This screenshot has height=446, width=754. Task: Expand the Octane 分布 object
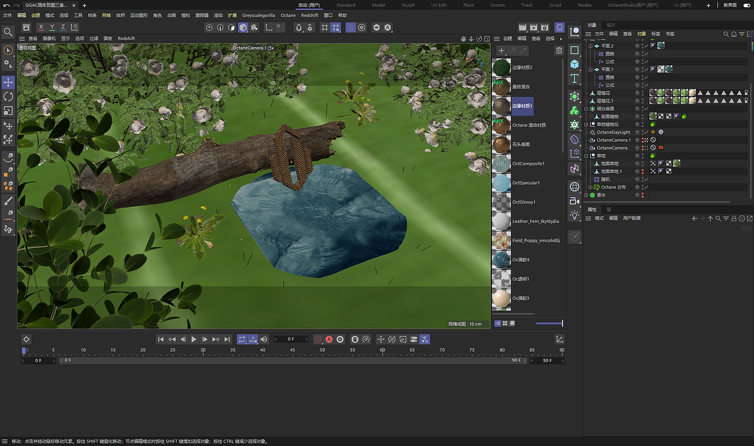[591, 187]
